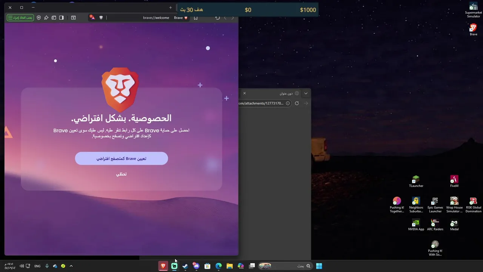Open Pushing it! Together desktop shortcut
This screenshot has height=272, width=483.
(x=397, y=205)
